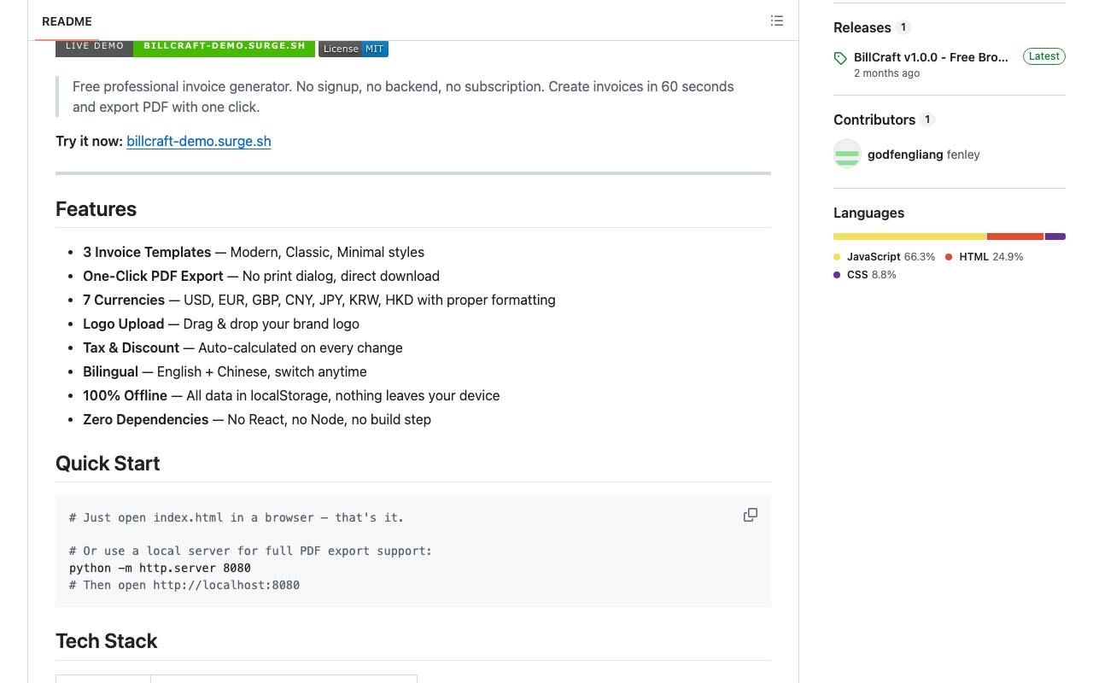Click the purple CSS language bar segment

tap(1055, 236)
